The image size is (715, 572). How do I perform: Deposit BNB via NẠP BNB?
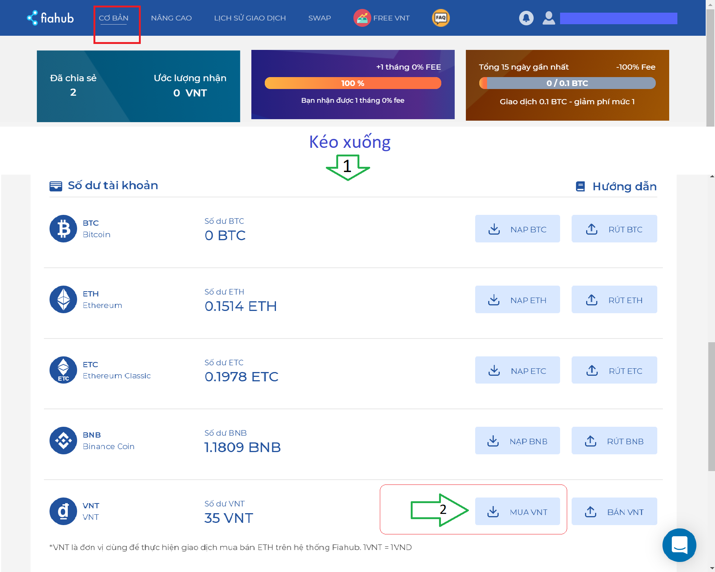(517, 441)
